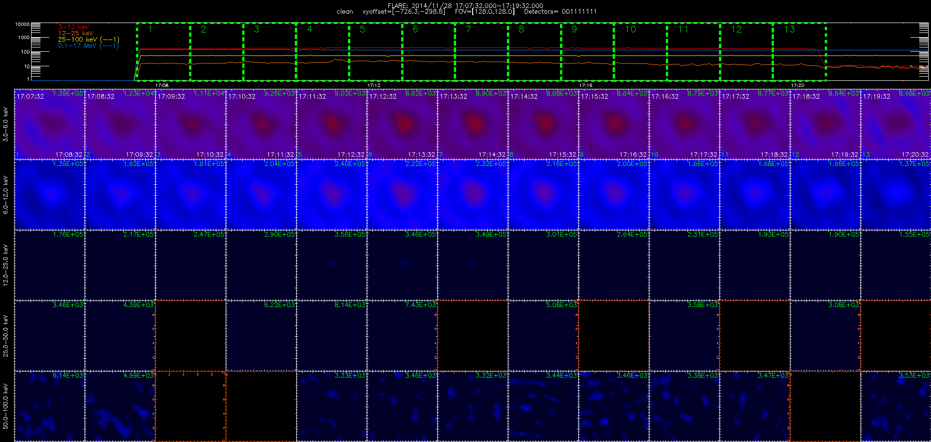Open the 3.0-6.0 keV image starting 17:14:32
Image resolution: width=931 pixels, height=442 pixels.
543,124
